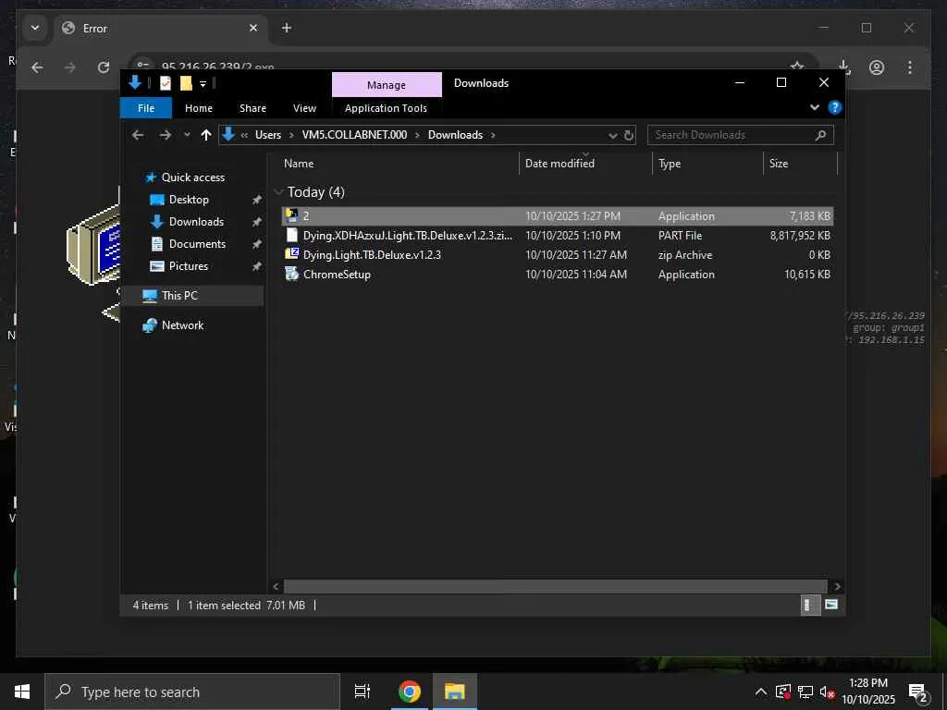947x710 pixels.
Task: Select Dying.Light.TB.Deluxe.v1.2.3 zip archive
Action: point(557,255)
